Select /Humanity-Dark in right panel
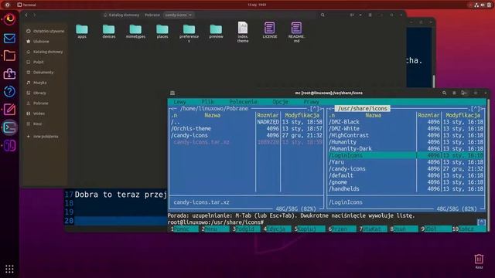This screenshot has width=495, height=278. coord(405,149)
